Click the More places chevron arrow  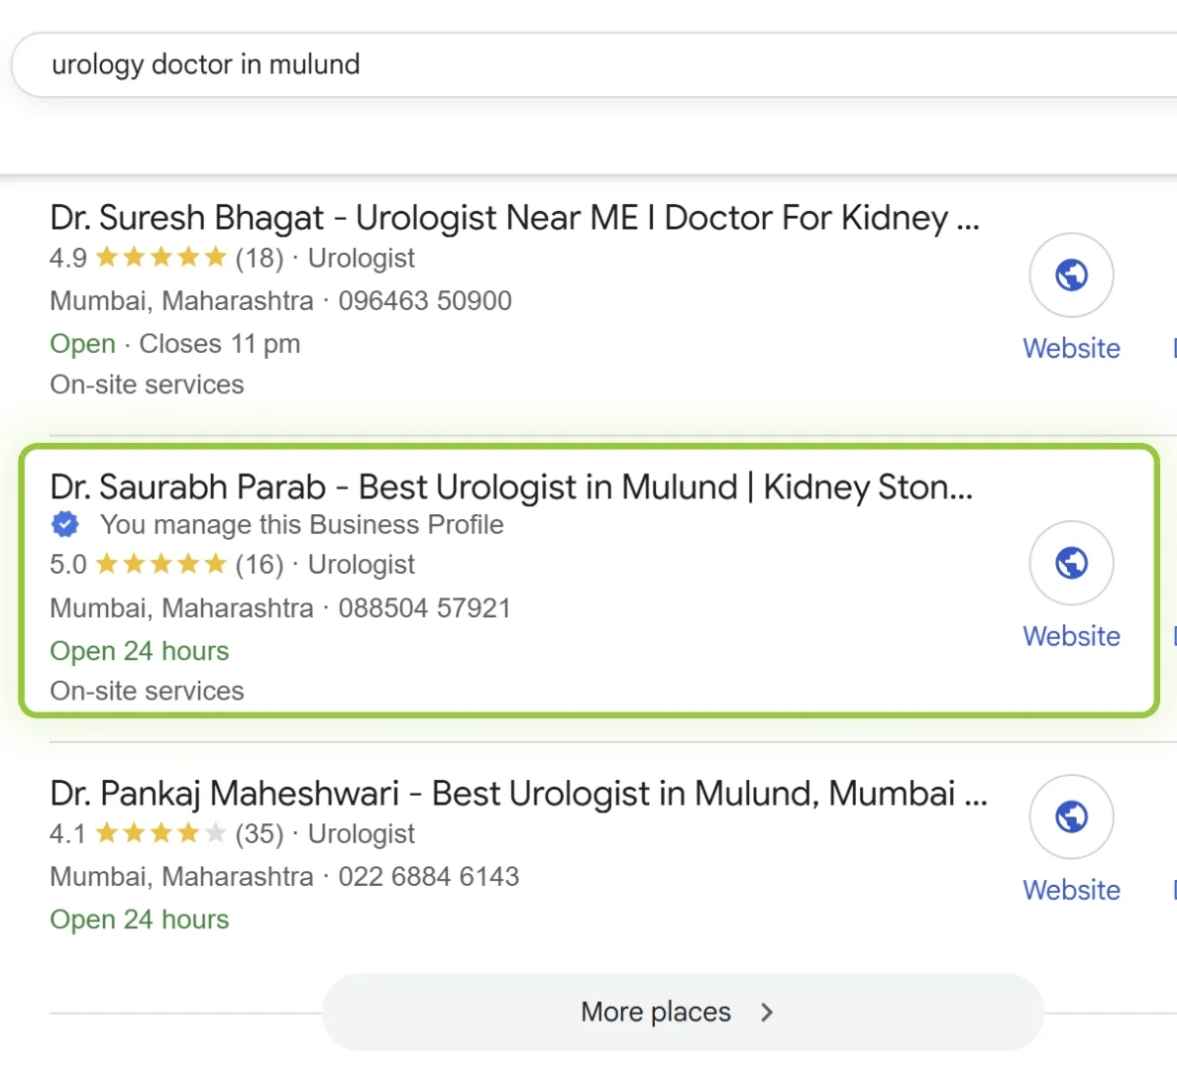(766, 1012)
